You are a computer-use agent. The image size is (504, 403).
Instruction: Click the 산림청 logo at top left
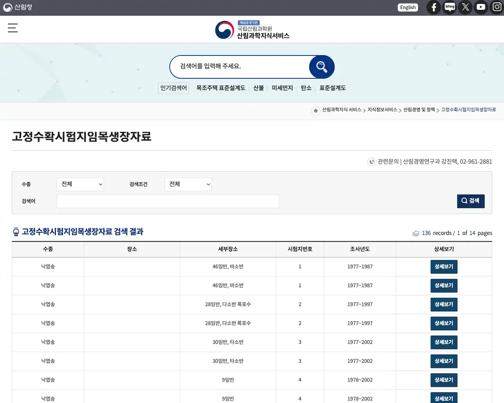point(18,7)
